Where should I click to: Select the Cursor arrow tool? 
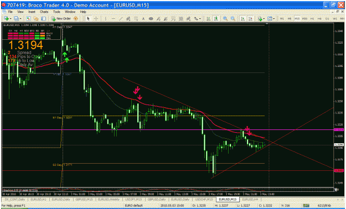point(88,19)
